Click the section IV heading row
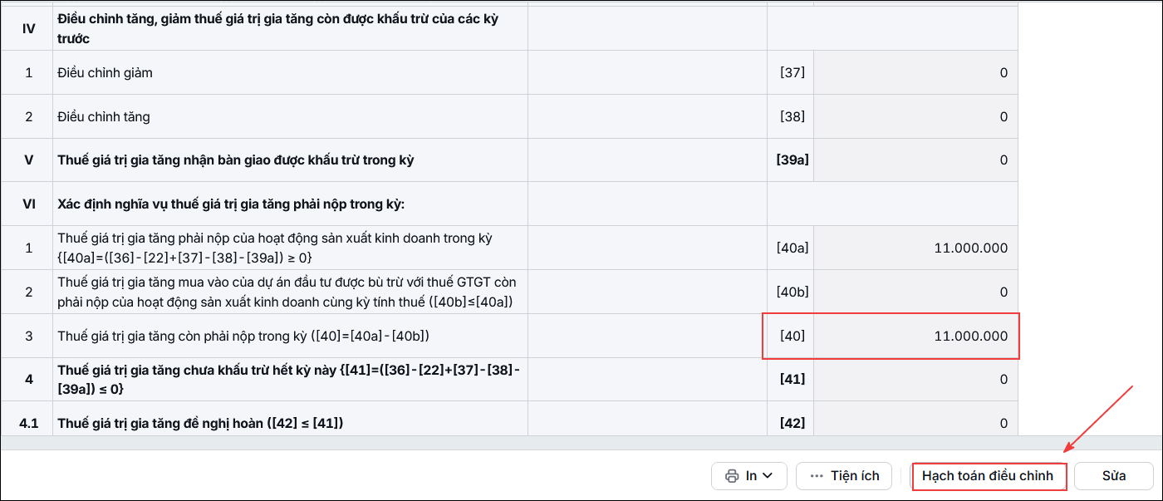 coord(509,29)
